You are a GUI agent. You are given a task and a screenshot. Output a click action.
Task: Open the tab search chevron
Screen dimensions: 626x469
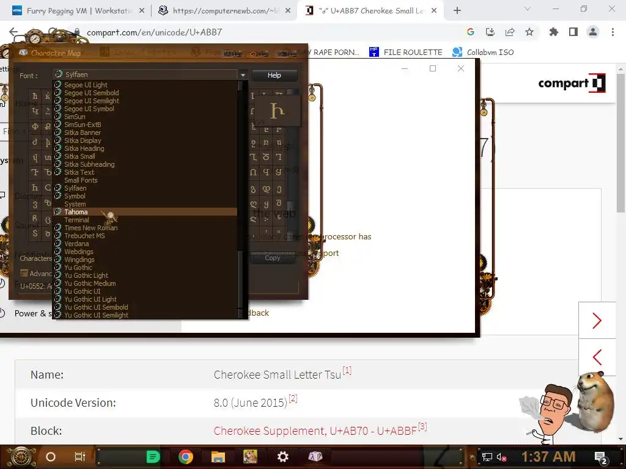(x=528, y=9)
